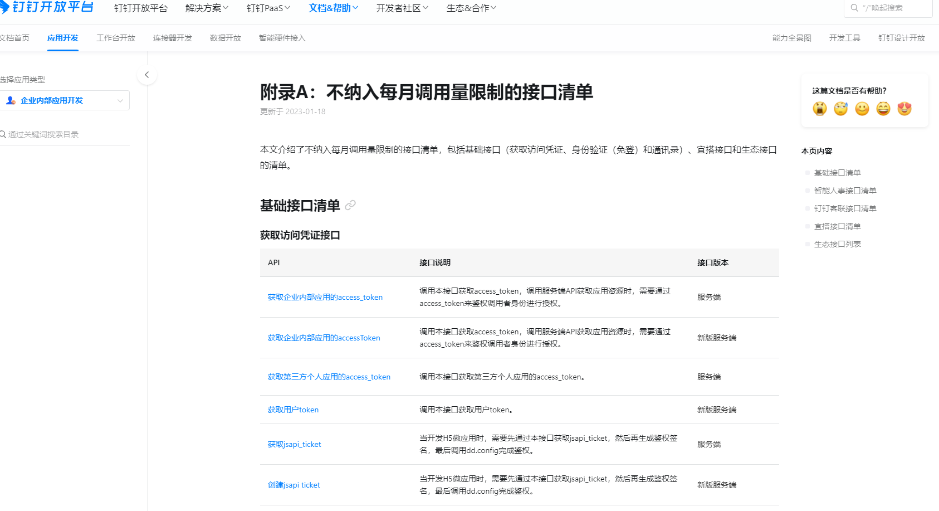Screen dimensions: 939x511
Task: Click the 接口说明 column header
Action: [435, 262]
